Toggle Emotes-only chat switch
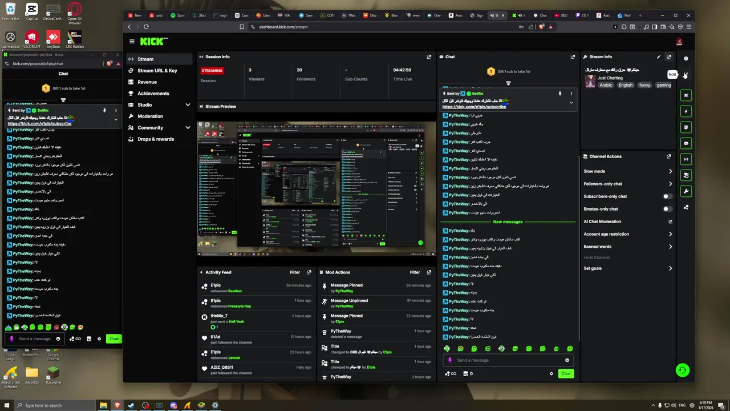Viewport: 730px width, 411px height. point(667,209)
